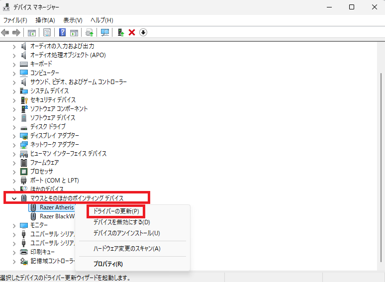Open Help via blue question mark icon
The image size is (385, 282).
coord(62,32)
